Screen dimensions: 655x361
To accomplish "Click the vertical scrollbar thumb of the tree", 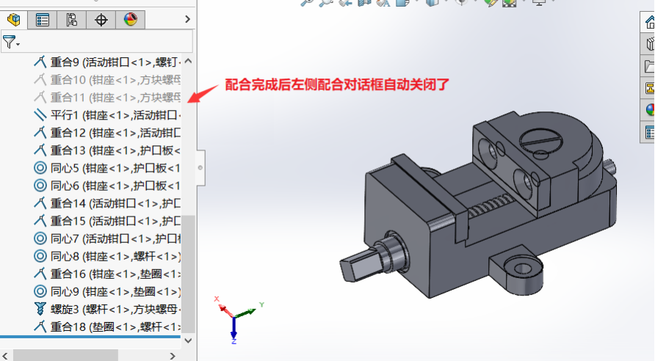I will click(189, 274).
